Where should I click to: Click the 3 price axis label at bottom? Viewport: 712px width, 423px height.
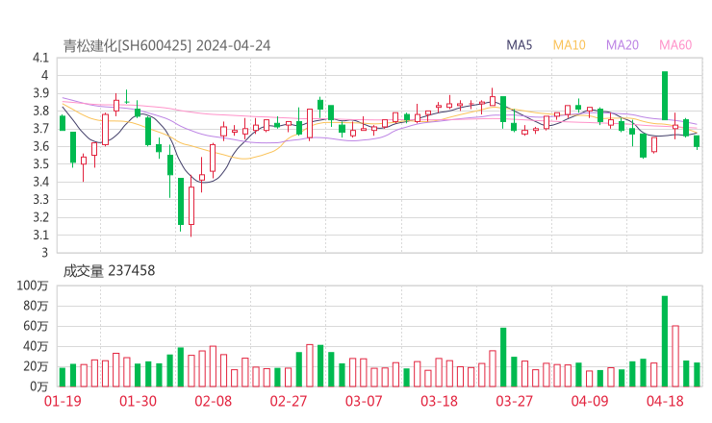pyautogui.click(x=44, y=252)
